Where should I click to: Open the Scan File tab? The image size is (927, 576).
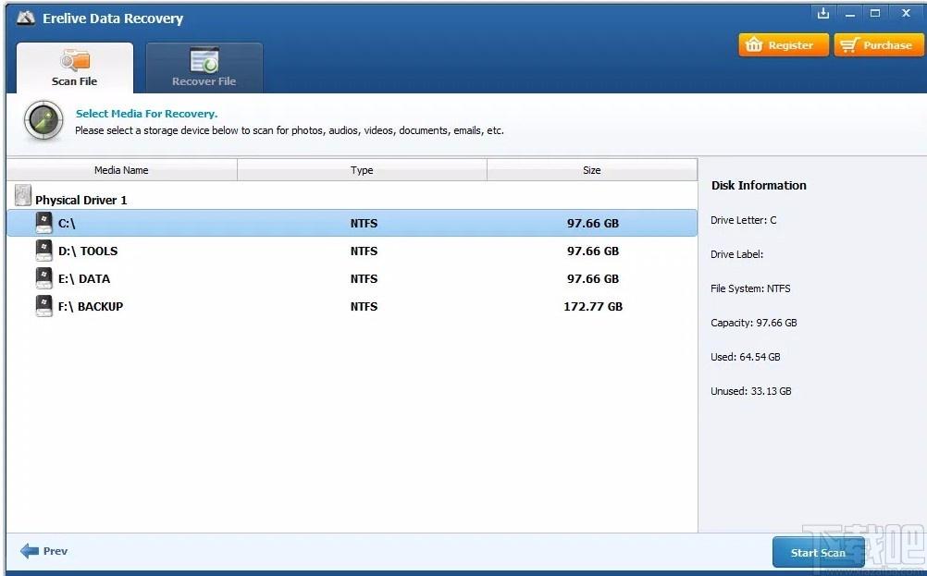75,67
